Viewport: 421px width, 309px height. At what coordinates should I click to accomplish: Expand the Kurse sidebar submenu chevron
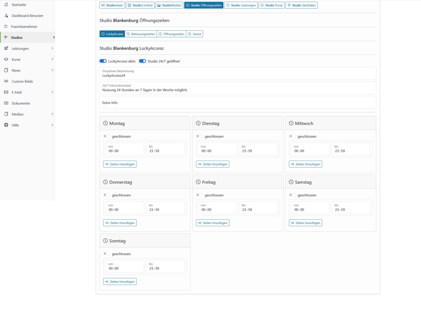tap(52, 59)
